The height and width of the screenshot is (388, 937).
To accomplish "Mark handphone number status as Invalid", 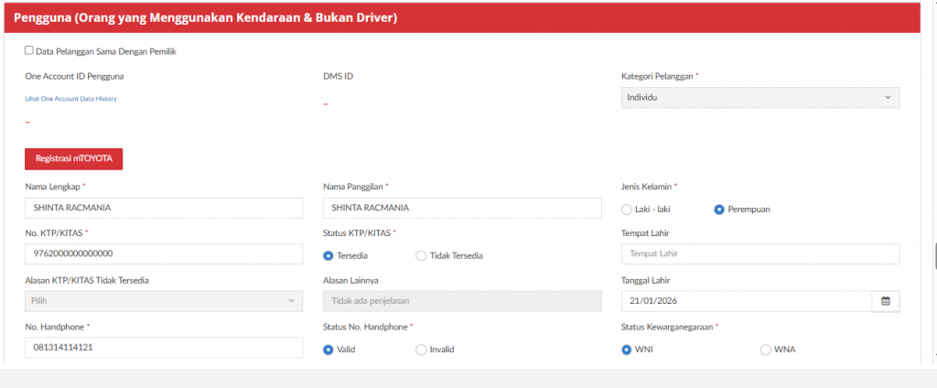I will (421, 350).
